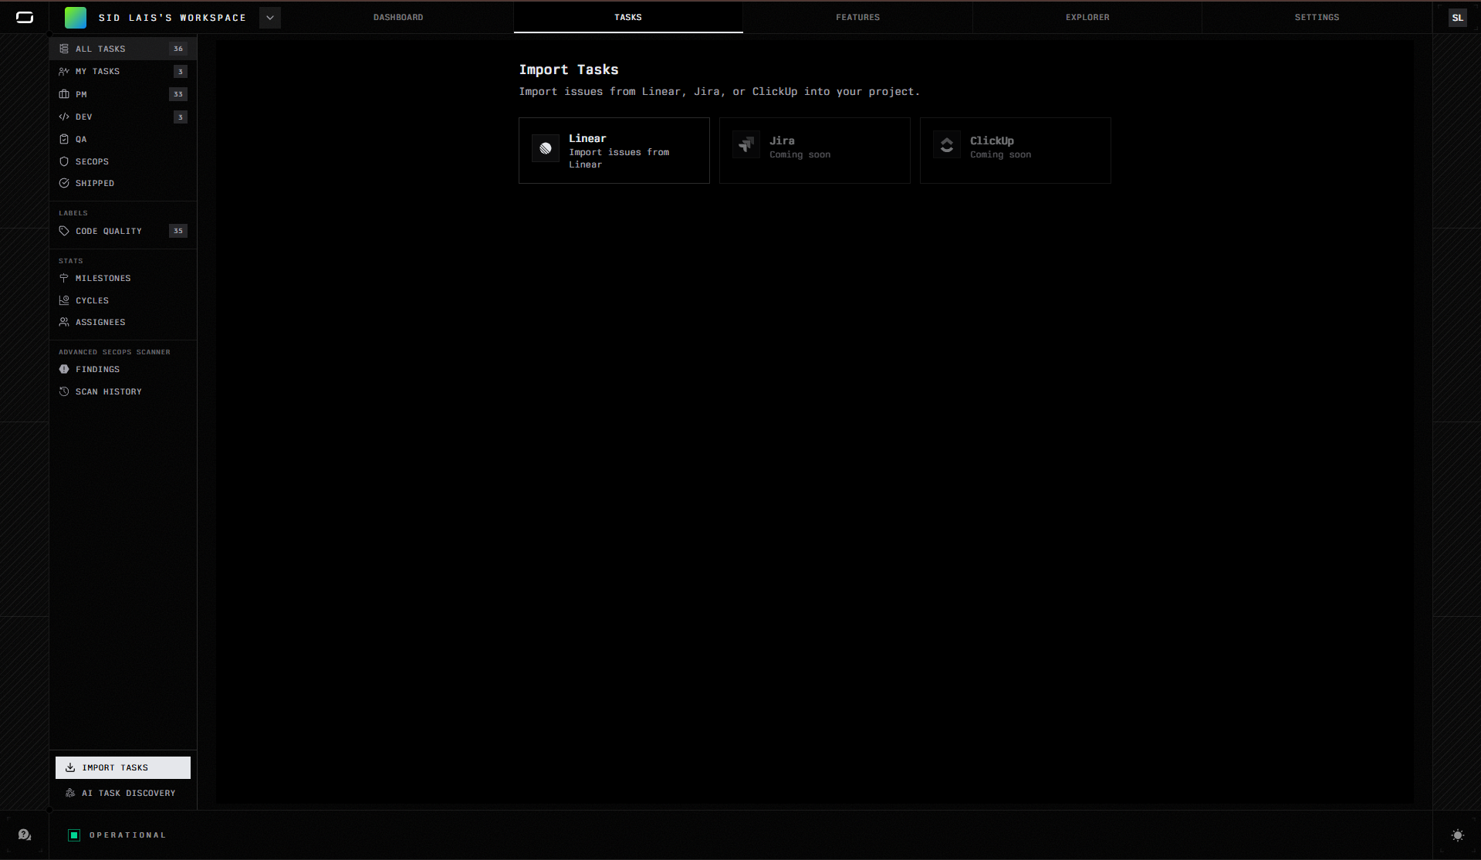Switch to the Dashboard tab
Viewport: 1481px width, 860px height.
click(x=398, y=17)
